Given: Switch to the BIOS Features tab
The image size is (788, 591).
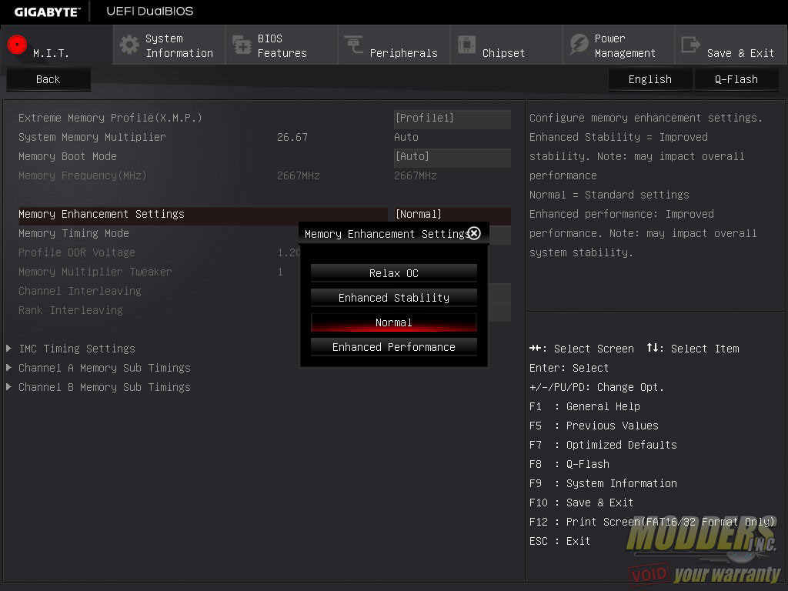Looking at the screenshot, I should pyautogui.click(x=282, y=45).
